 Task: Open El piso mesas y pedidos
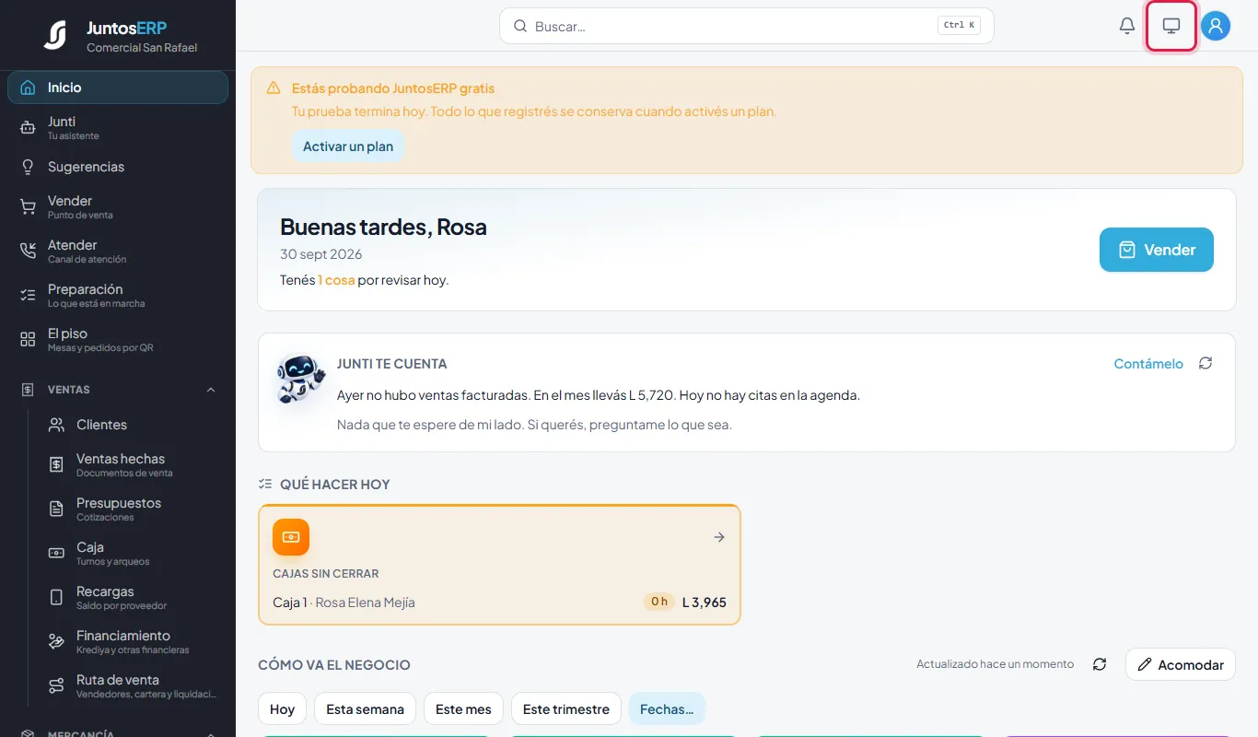pos(118,339)
